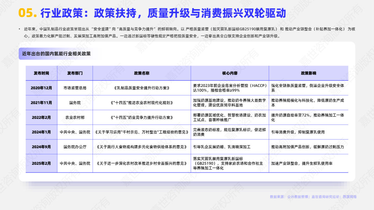
Task: Select 《"十四五"奶业竞争力提升行动方案》 policy title
Action: [141, 118]
